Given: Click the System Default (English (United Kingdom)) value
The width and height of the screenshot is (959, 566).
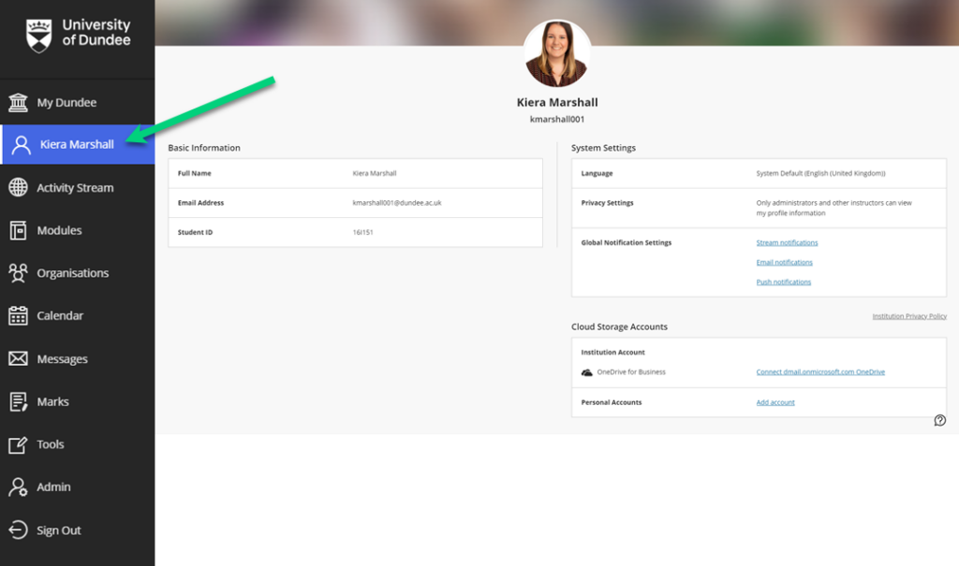Looking at the screenshot, I should coord(820,174).
